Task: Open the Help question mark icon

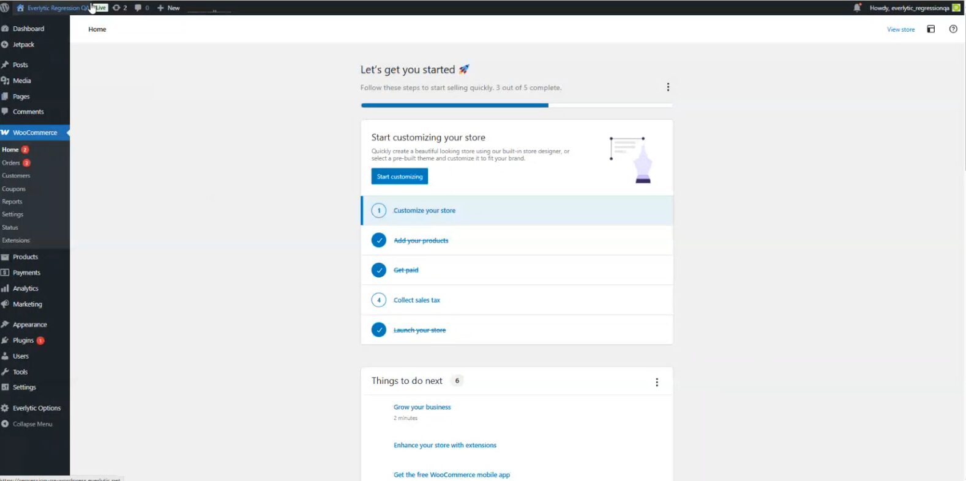Action: pyautogui.click(x=953, y=29)
